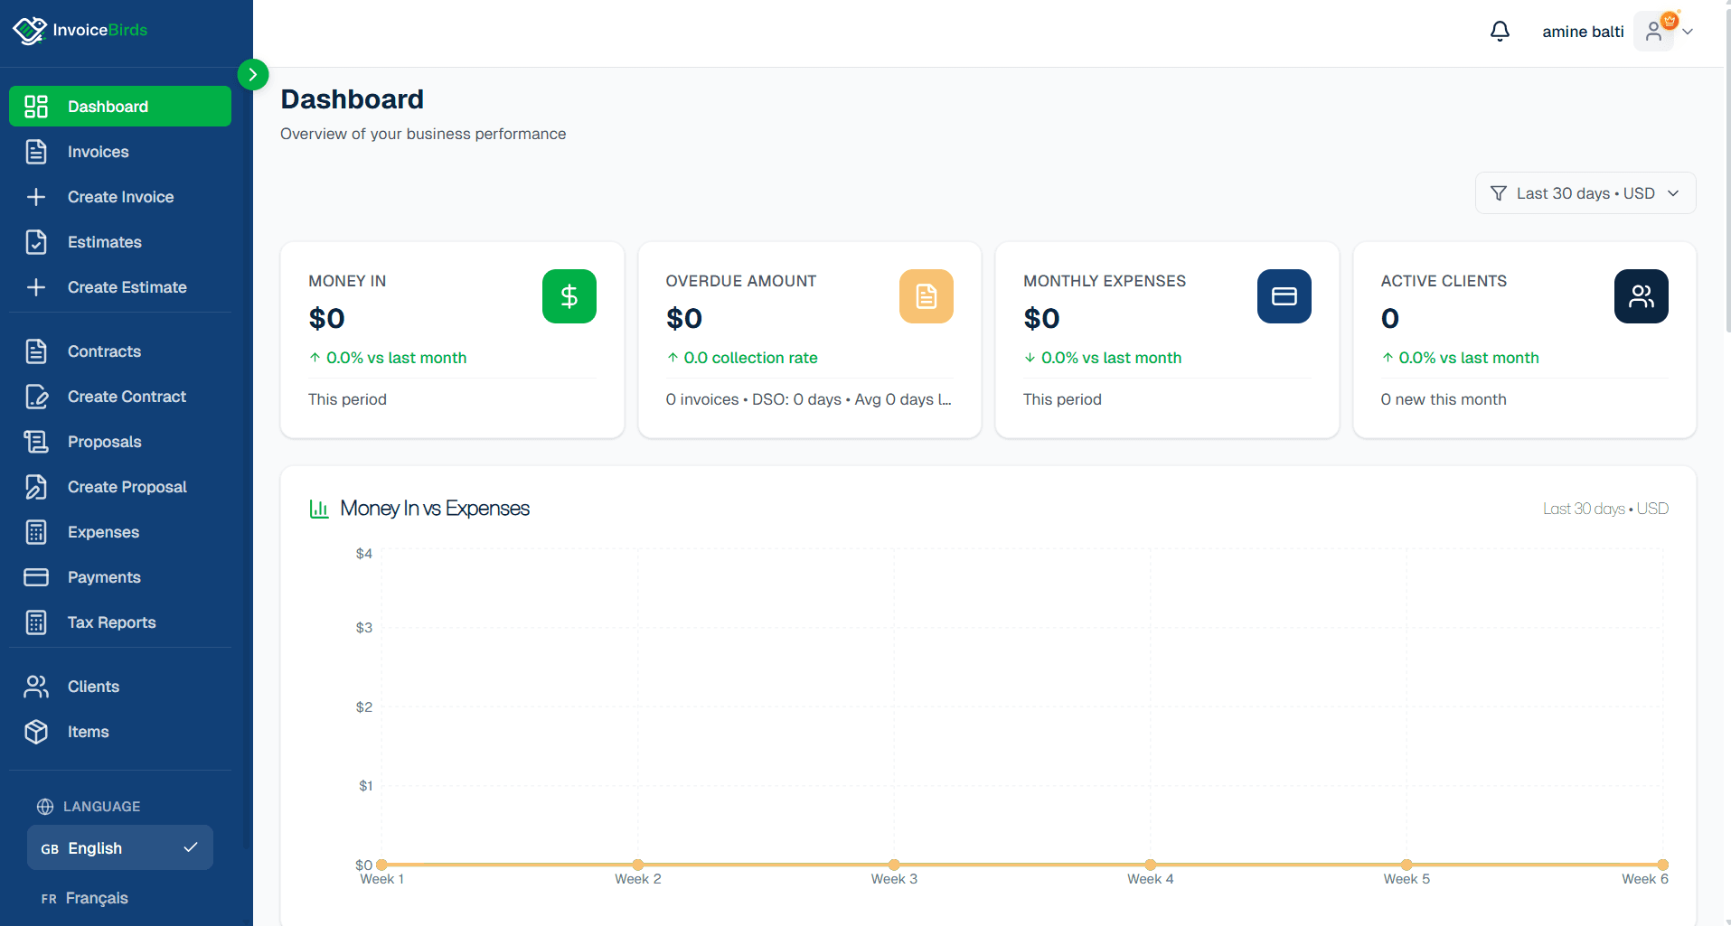Go to the Payments page

coord(120,577)
